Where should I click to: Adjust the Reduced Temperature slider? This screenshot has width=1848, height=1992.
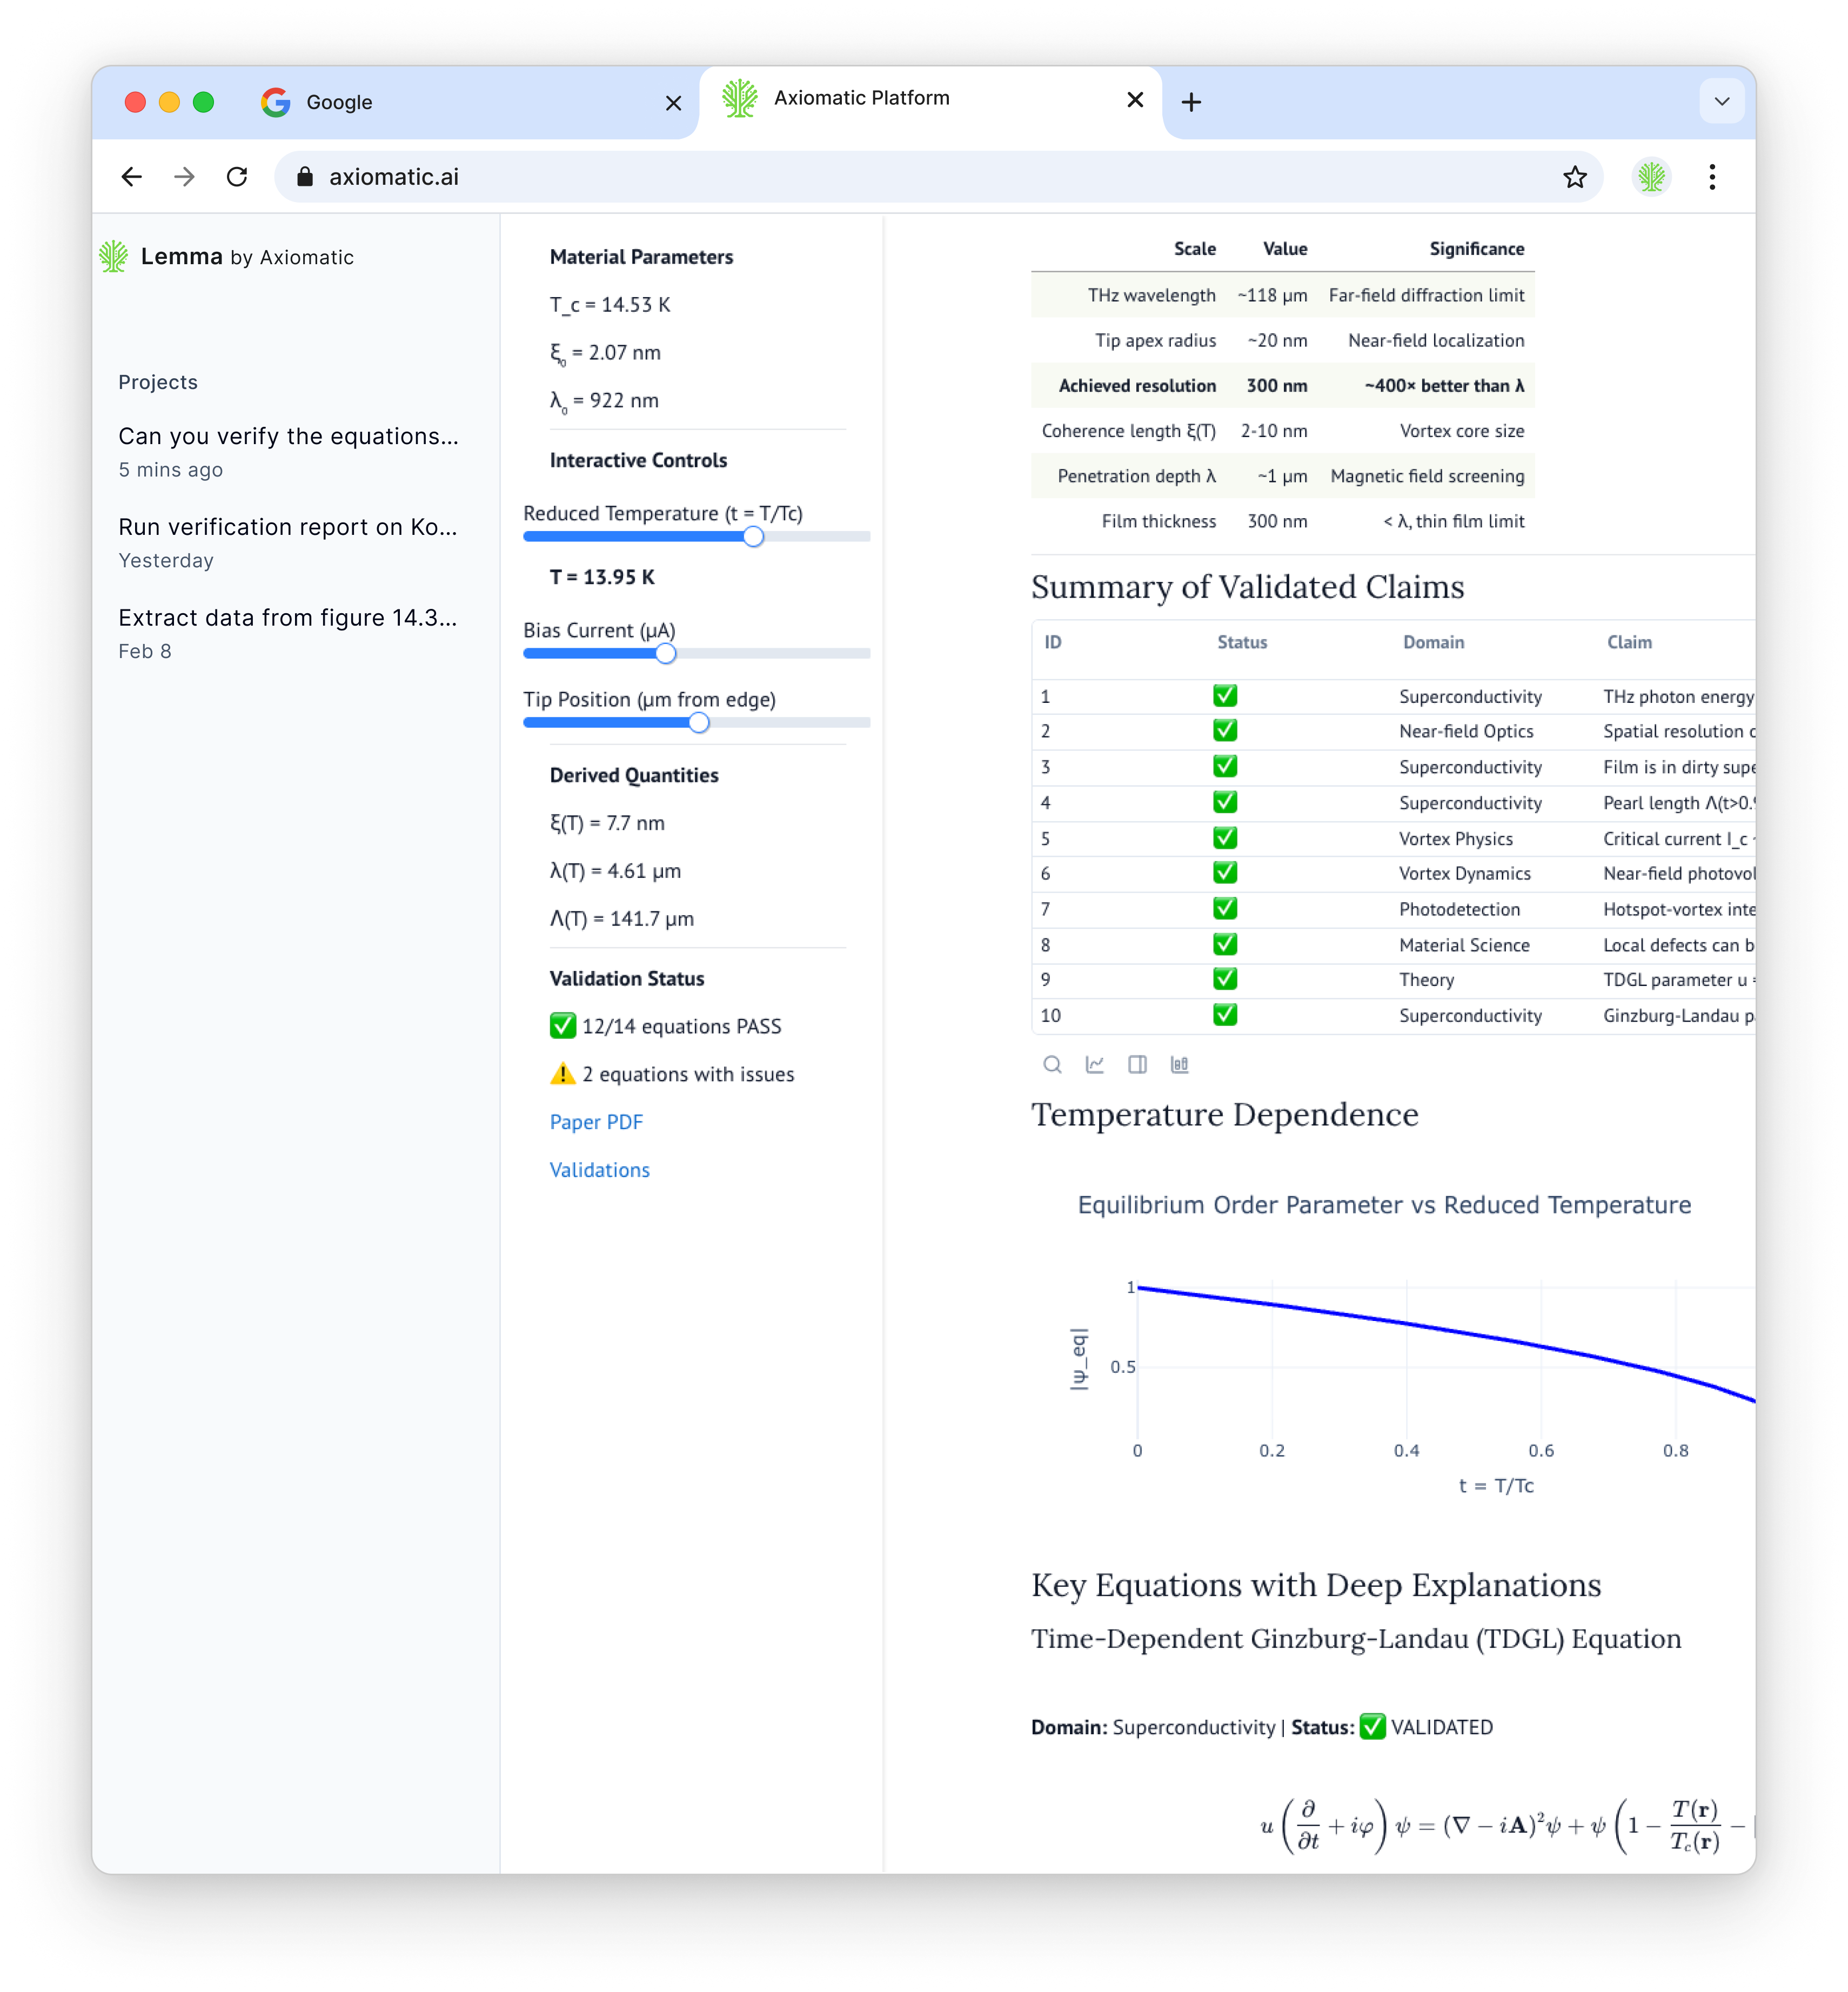coord(753,536)
